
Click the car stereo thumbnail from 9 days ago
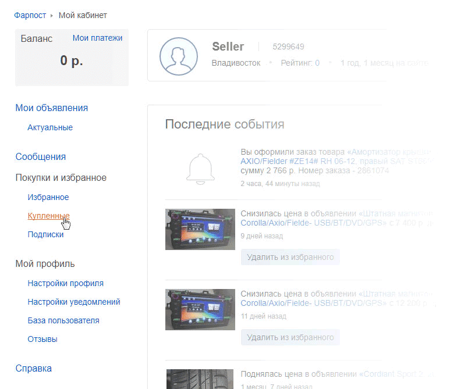200,229
